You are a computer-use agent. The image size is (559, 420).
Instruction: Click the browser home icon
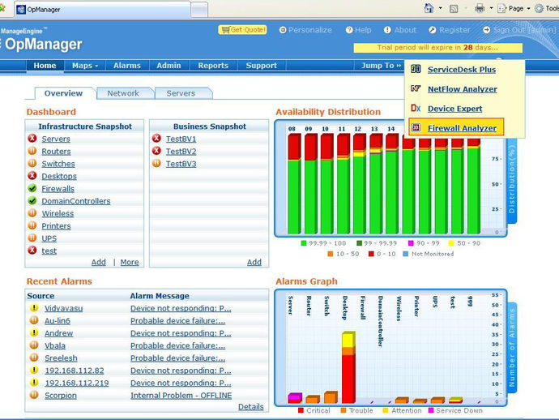(429, 8)
